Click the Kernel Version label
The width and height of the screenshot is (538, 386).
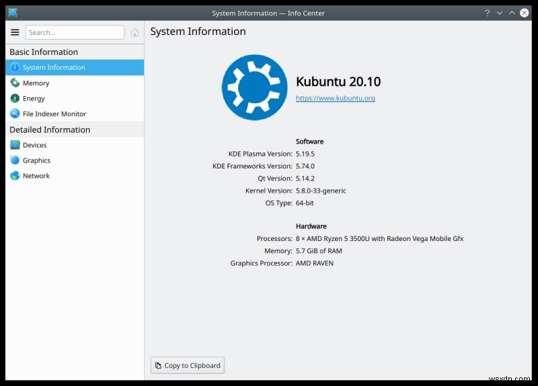(269, 191)
